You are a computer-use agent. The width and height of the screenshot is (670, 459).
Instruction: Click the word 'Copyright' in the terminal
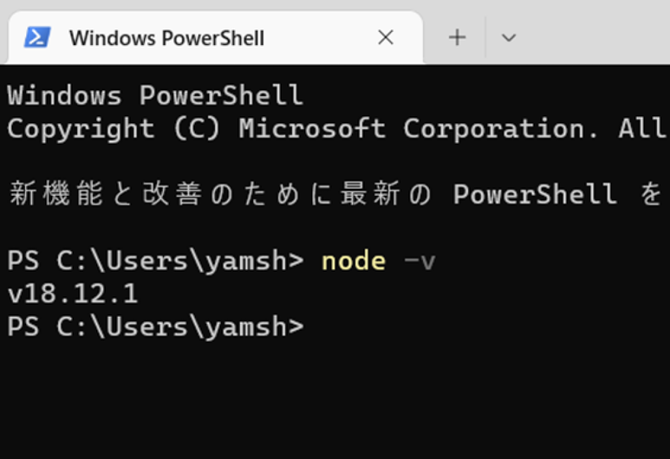click(x=81, y=129)
